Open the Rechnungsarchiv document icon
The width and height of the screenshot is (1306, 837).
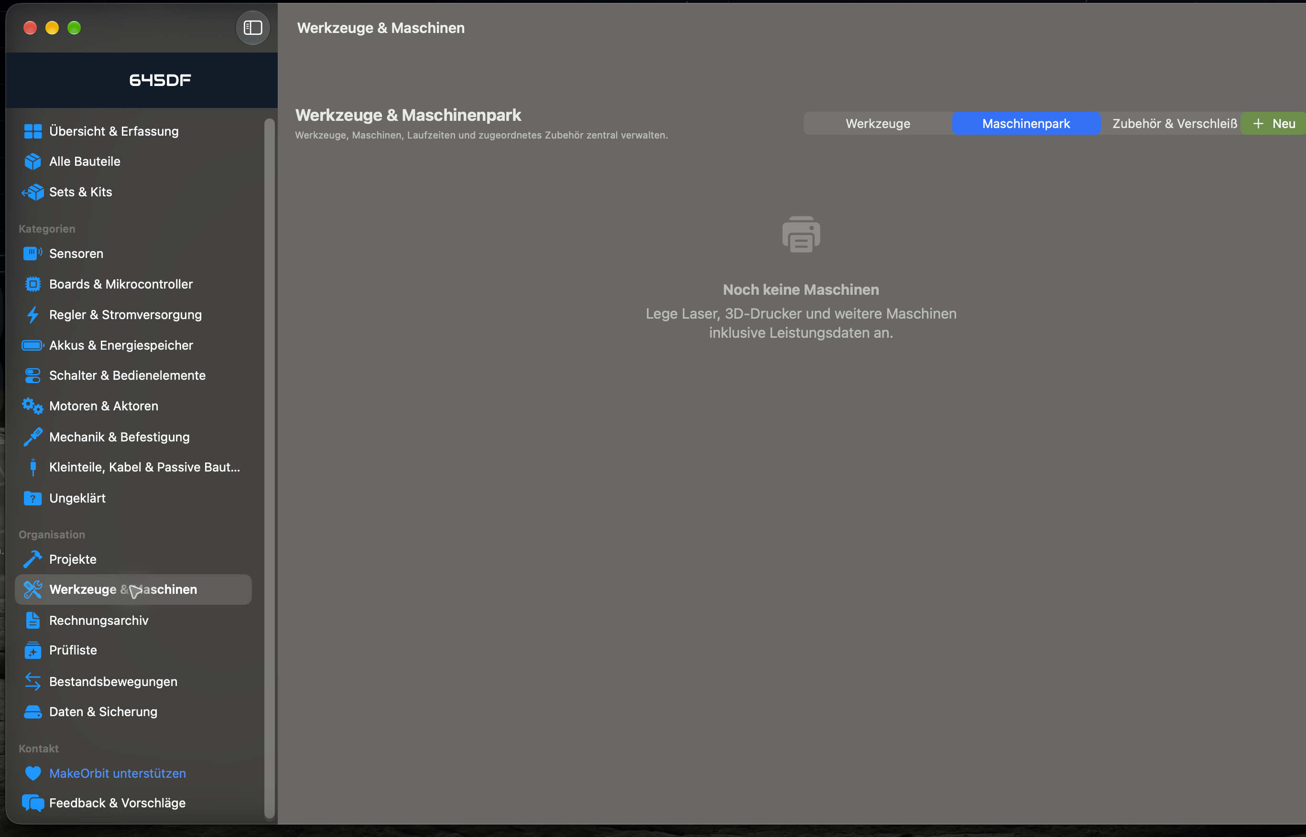[33, 620]
